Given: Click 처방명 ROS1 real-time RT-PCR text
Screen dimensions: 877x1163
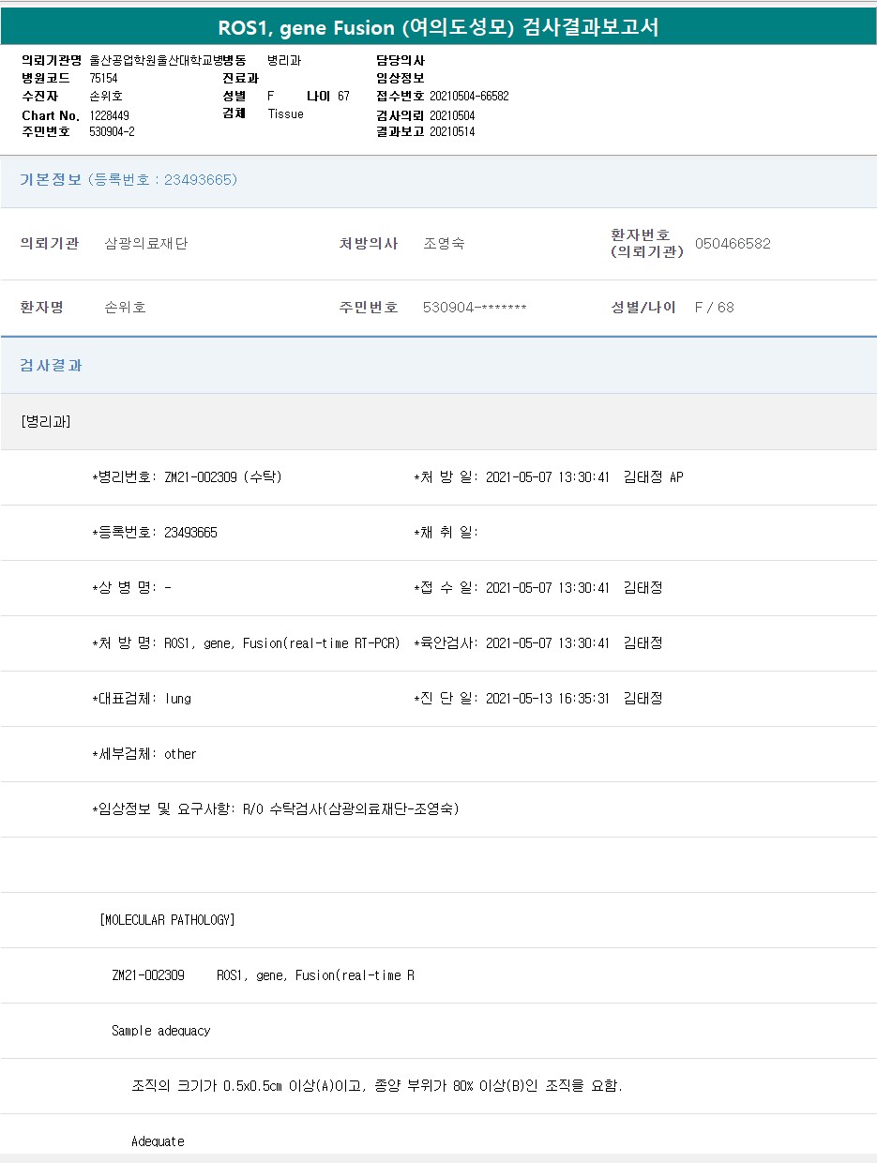Looking at the screenshot, I should [281, 643].
